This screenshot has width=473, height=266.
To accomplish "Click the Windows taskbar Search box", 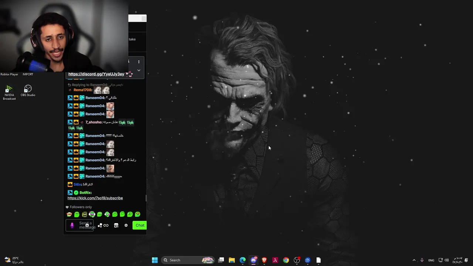I will (188, 260).
